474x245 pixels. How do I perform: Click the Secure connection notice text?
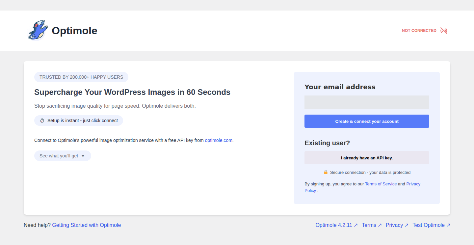370,172
